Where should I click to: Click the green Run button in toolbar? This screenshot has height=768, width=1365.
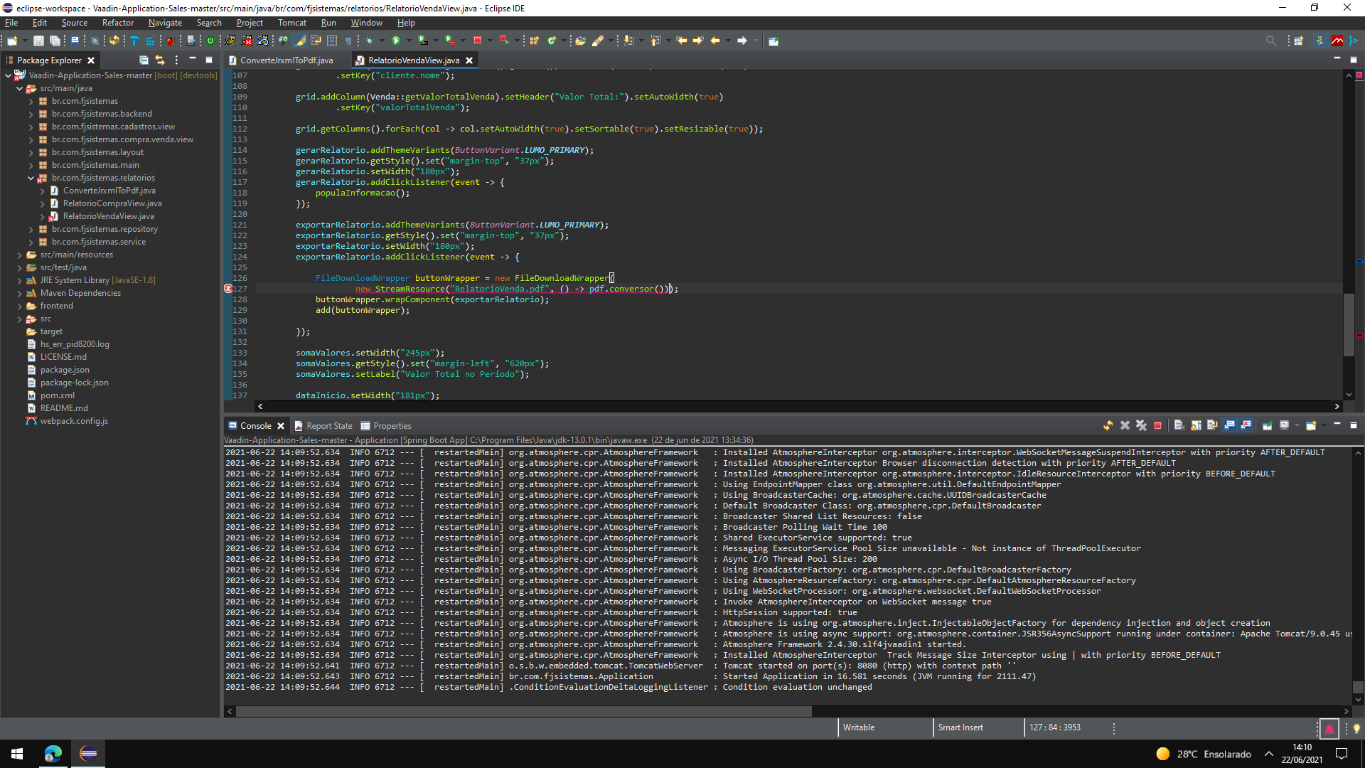(396, 41)
